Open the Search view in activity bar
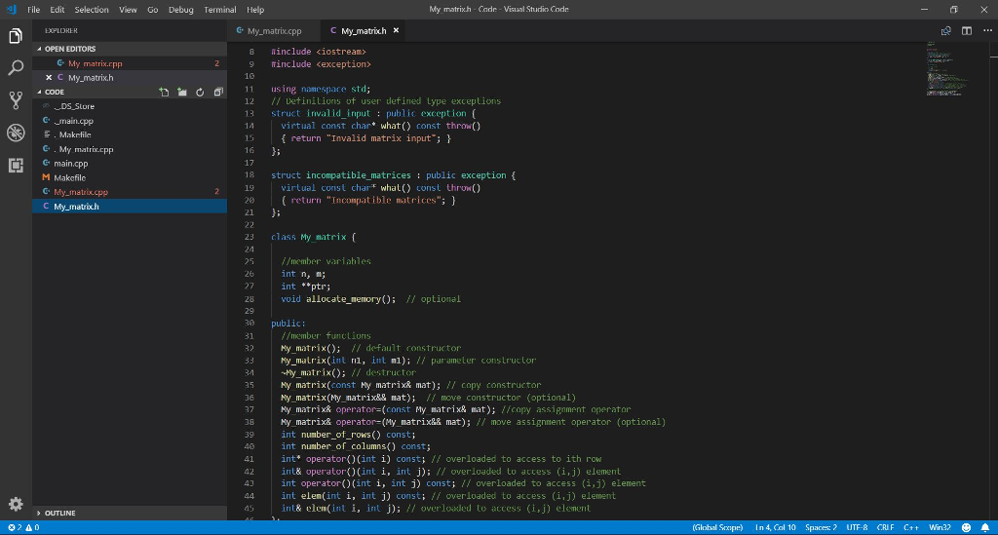 click(16, 67)
